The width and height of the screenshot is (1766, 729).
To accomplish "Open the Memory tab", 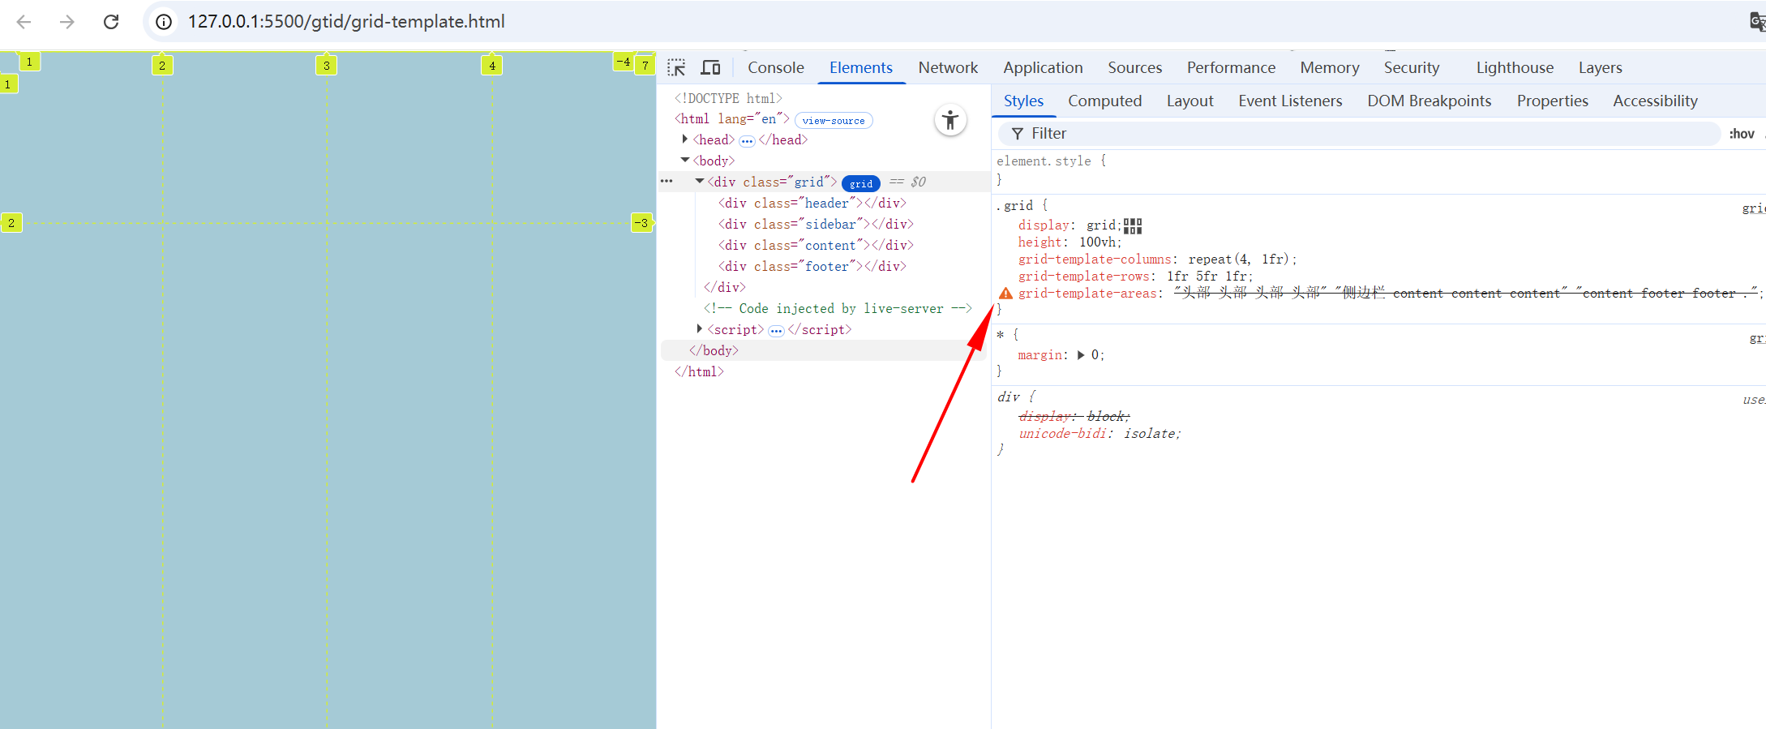I will 1330,67.
